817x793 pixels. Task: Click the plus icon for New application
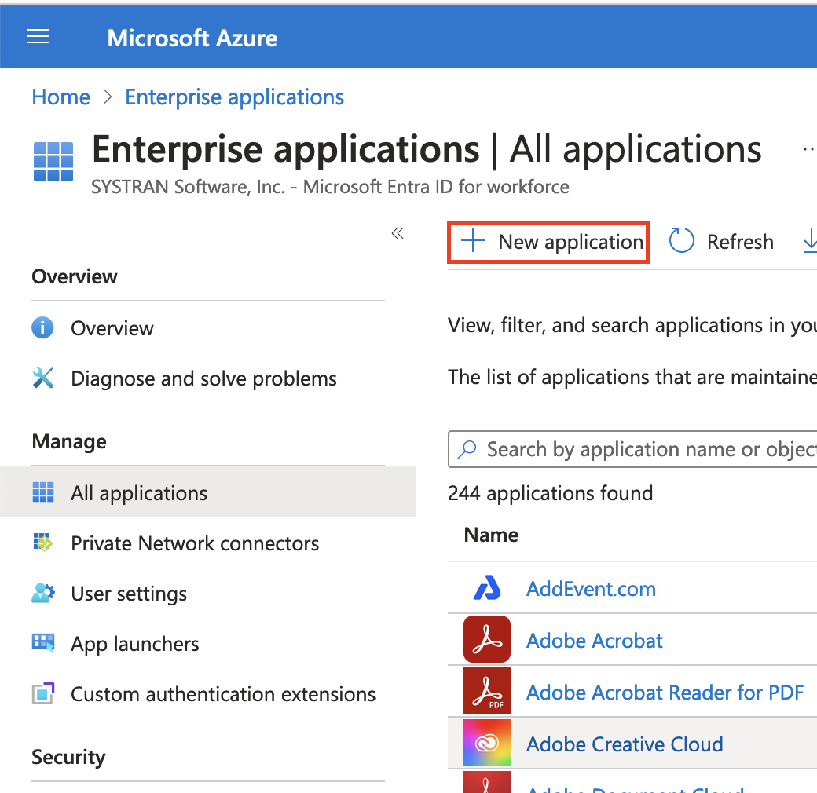click(473, 241)
